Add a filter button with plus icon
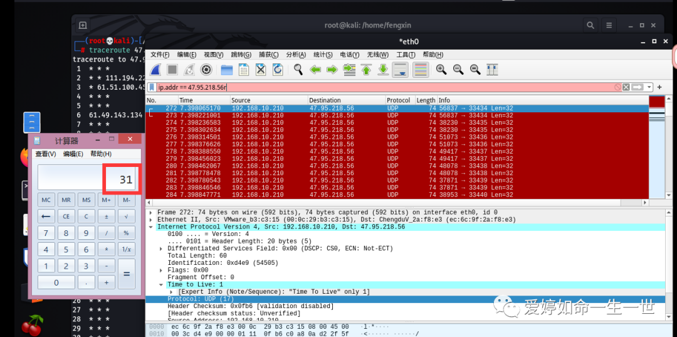 pyautogui.click(x=659, y=87)
